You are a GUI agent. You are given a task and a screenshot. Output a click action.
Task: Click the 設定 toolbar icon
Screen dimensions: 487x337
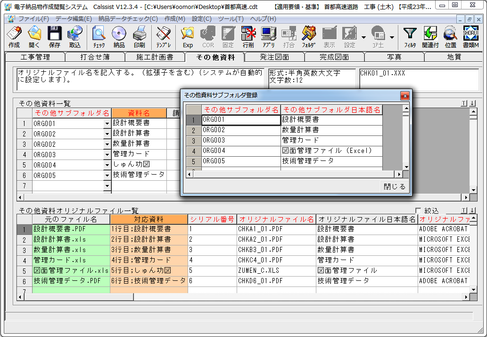click(349, 37)
